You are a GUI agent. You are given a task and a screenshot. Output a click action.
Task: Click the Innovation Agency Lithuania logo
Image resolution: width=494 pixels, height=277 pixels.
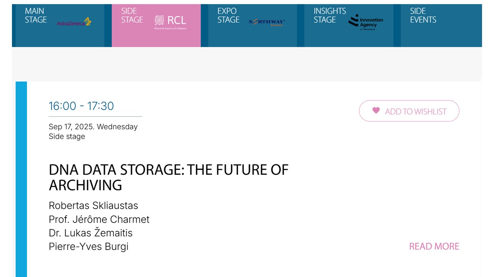coord(365,22)
